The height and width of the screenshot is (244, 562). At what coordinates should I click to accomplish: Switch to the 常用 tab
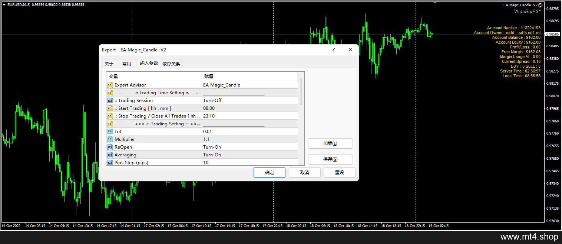[x=127, y=64]
